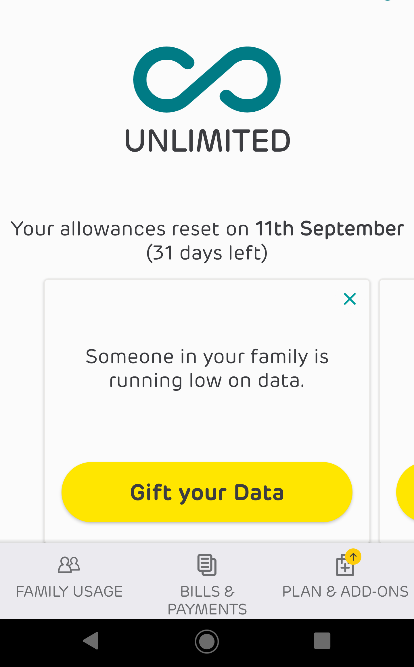Screen dimensions: 414x667
Task: Tap the teal infinity unlimited icon
Action: (207, 80)
